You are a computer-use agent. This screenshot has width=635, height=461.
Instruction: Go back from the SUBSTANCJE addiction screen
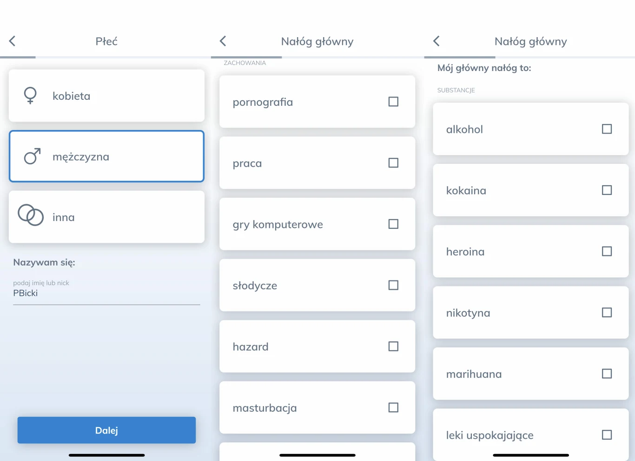pos(437,41)
